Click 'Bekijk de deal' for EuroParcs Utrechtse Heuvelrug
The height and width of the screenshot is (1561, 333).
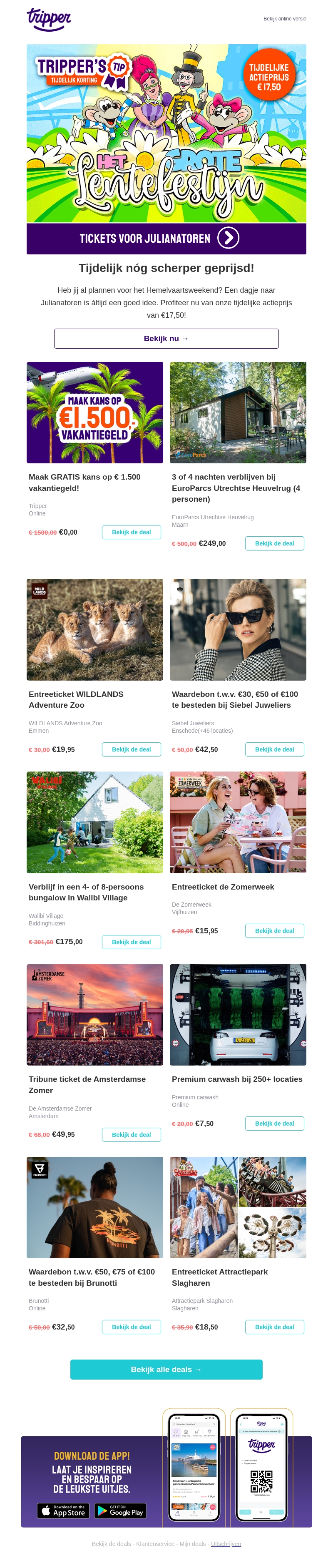[274, 543]
